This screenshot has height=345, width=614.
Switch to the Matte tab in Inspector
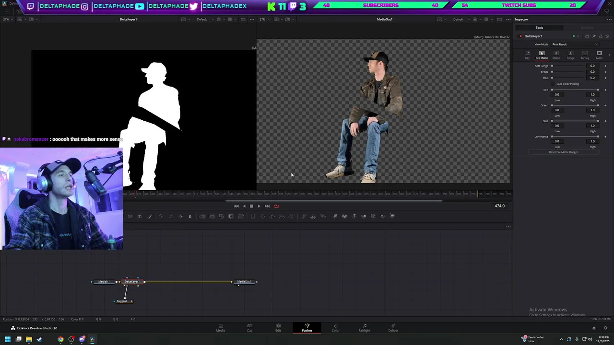(556, 55)
